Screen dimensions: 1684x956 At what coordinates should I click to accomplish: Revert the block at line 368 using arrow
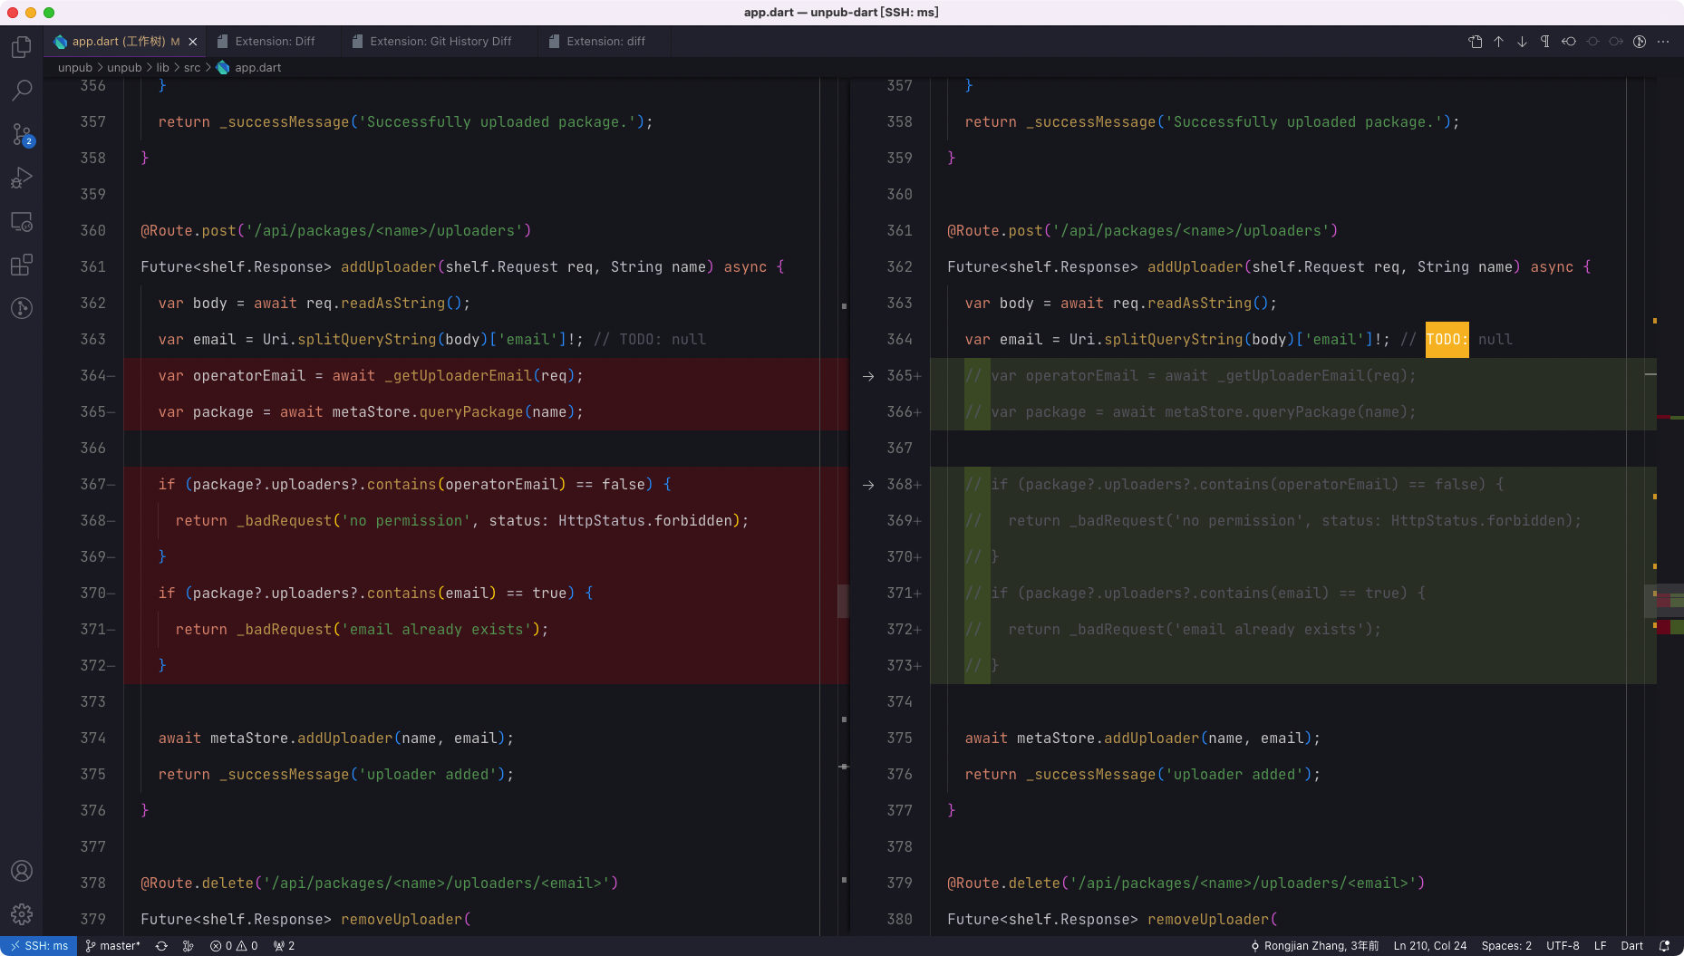868,485
